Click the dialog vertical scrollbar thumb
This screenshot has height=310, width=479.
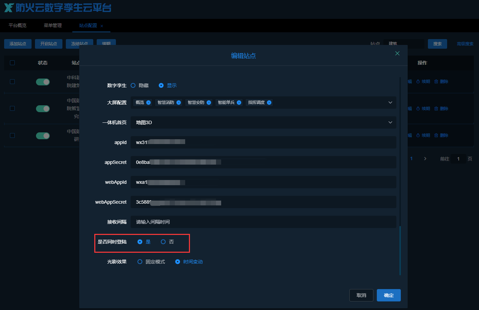400,250
